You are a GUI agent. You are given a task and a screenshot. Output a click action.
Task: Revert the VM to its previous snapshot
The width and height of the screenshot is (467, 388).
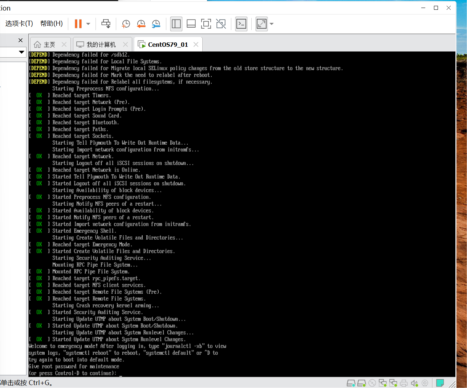(x=141, y=24)
